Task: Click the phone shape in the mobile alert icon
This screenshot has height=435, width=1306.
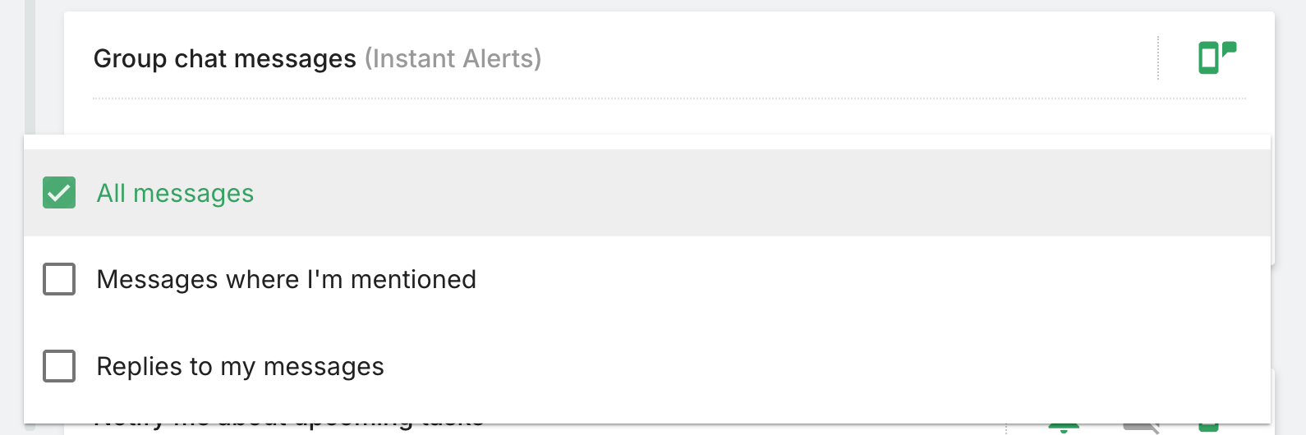Action: coord(1208,59)
